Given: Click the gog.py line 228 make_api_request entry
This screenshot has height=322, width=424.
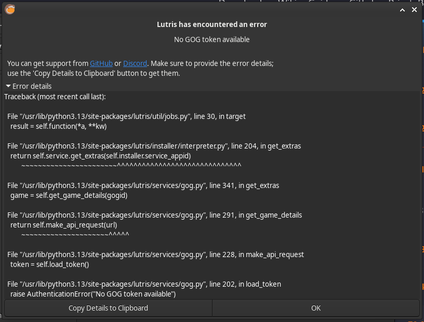Looking at the screenshot, I should point(155,254).
